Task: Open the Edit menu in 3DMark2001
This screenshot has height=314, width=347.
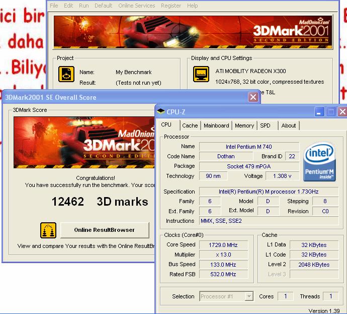Action: click(68, 6)
